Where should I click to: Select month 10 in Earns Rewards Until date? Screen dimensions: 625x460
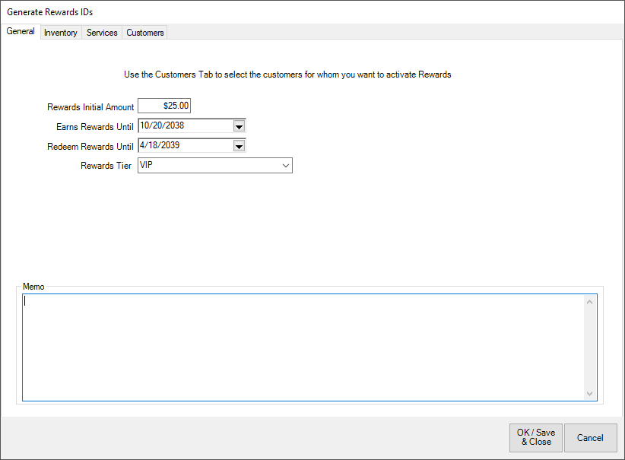[x=145, y=126]
